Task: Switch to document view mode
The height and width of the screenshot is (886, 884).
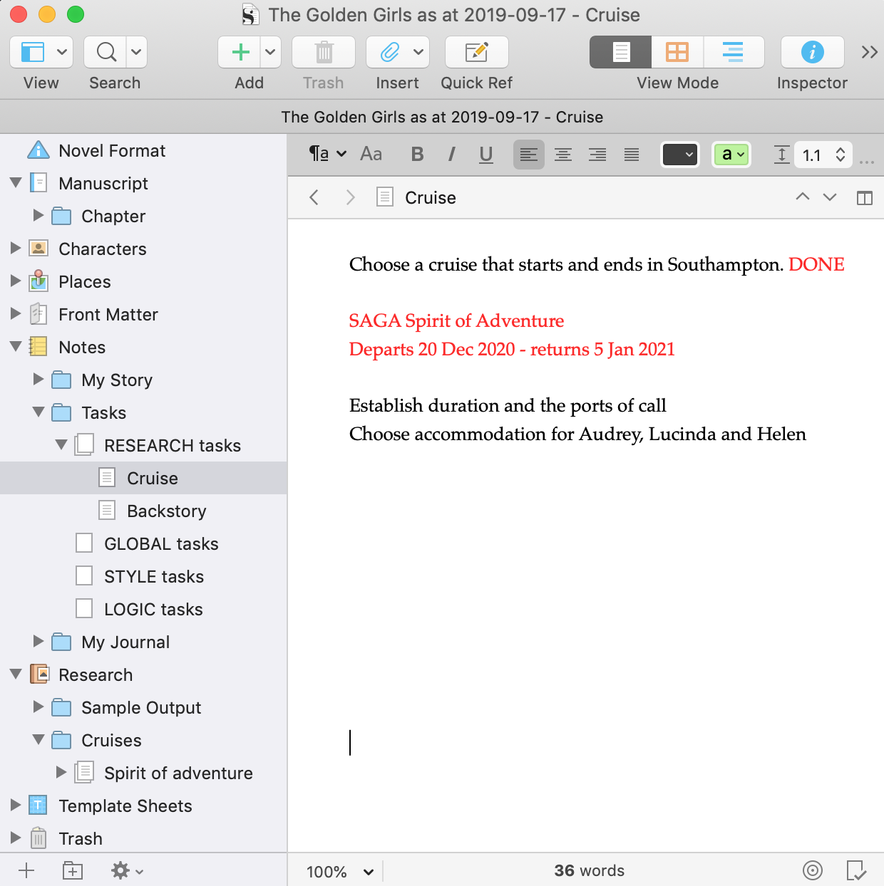Action: click(621, 52)
